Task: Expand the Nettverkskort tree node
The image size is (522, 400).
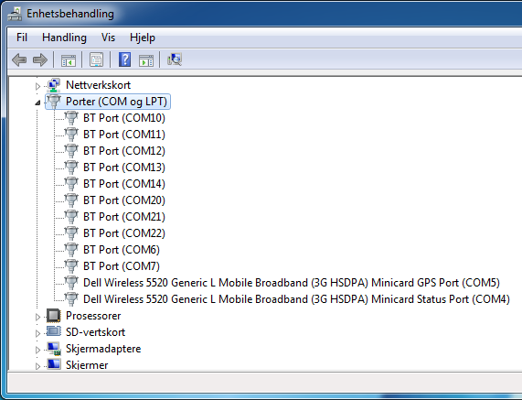Action: point(37,86)
